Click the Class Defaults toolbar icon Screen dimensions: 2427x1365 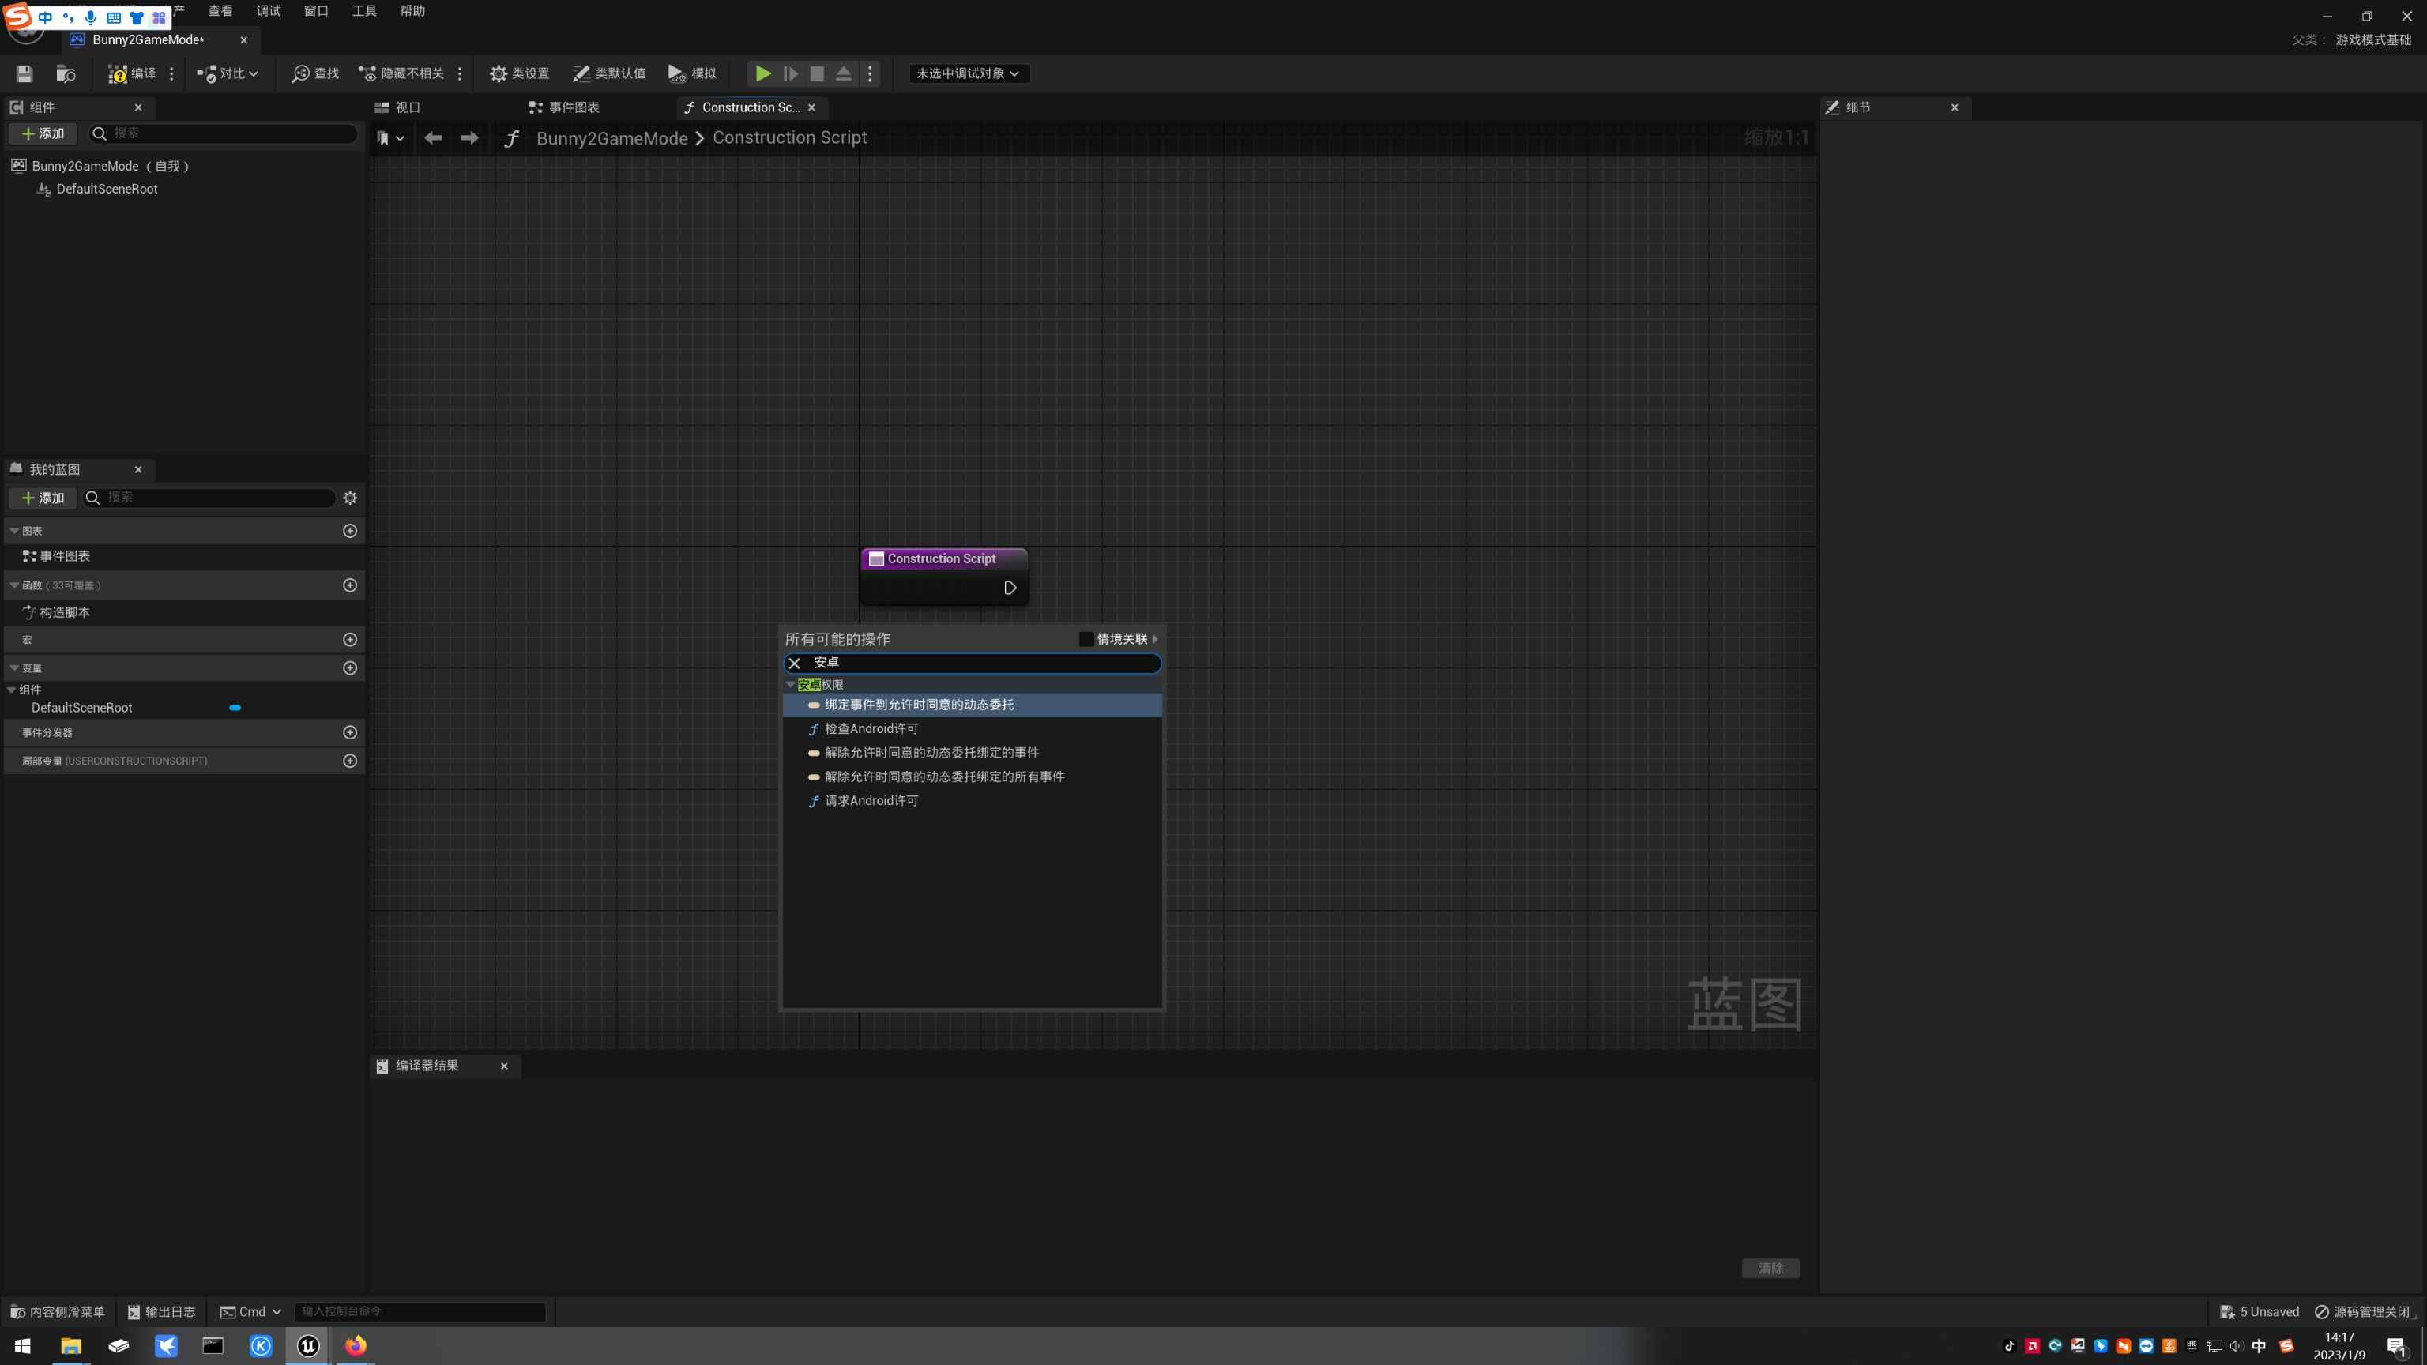(x=581, y=73)
